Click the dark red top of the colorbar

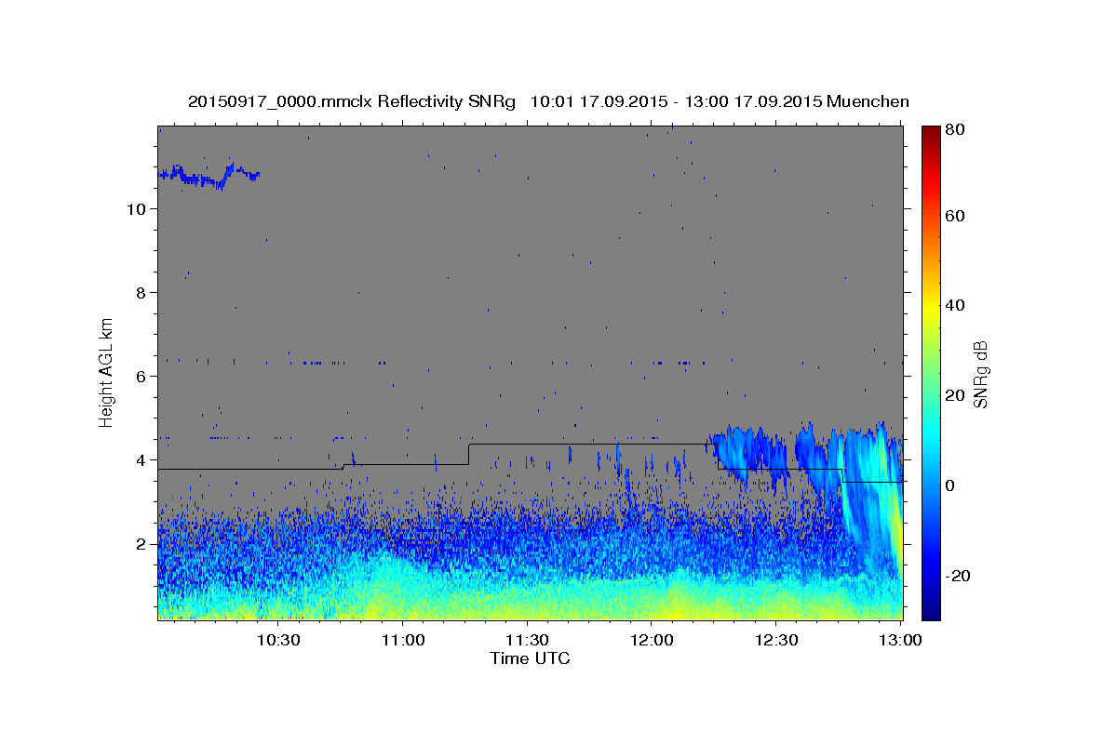point(931,132)
